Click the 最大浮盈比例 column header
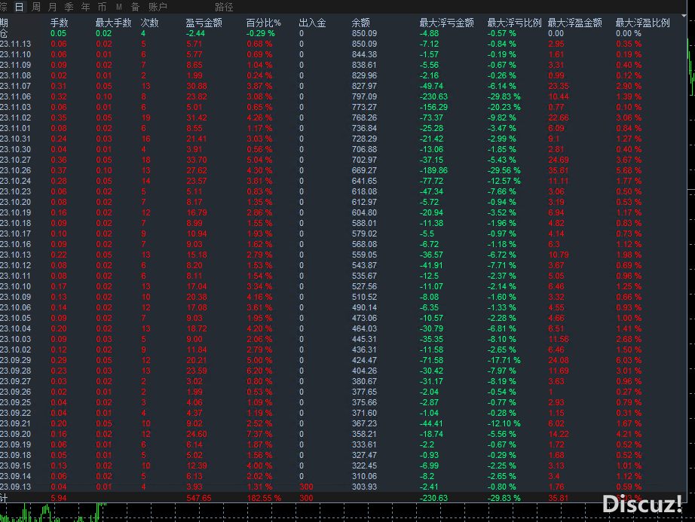Screen dimensions: 695x522 tap(642, 23)
